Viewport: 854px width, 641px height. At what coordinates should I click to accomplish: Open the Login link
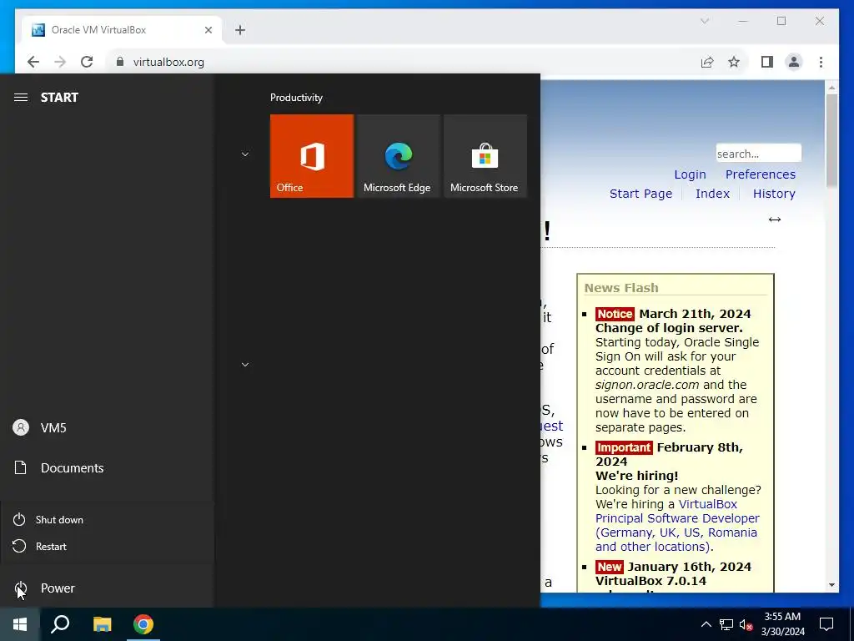tap(690, 174)
